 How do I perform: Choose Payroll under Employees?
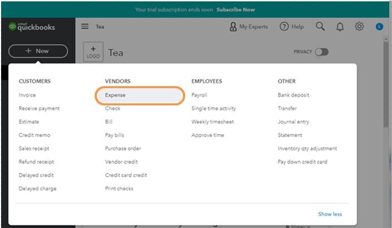tap(199, 95)
